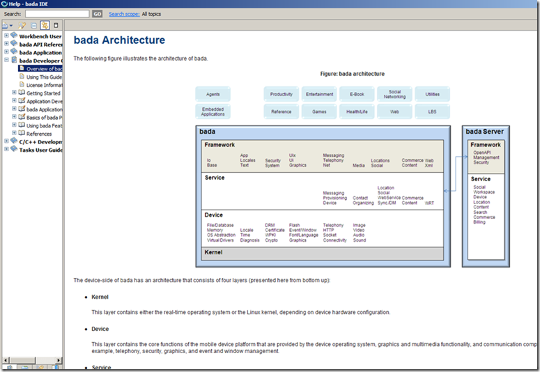Click the Entertainment box in the diagram

point(319,94)
